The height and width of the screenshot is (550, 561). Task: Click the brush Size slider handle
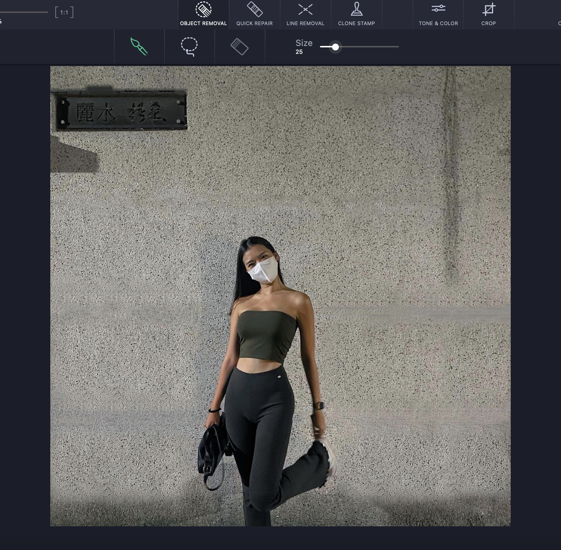[x=335, y=47]
